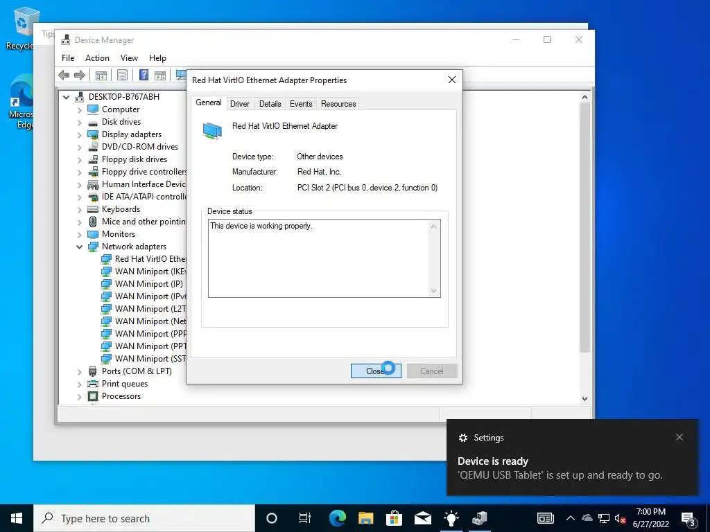Click the Type here to search box
Image resolution: width=710 pixels, height=532 pixels.
coord(144,518)
